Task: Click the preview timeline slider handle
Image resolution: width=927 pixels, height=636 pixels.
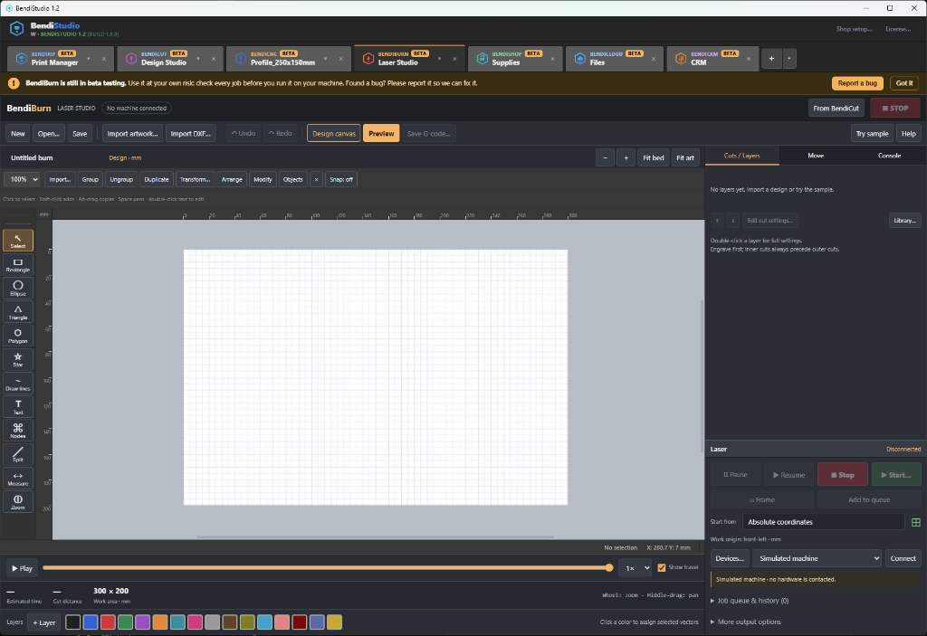Action: (x=609, y=568)
